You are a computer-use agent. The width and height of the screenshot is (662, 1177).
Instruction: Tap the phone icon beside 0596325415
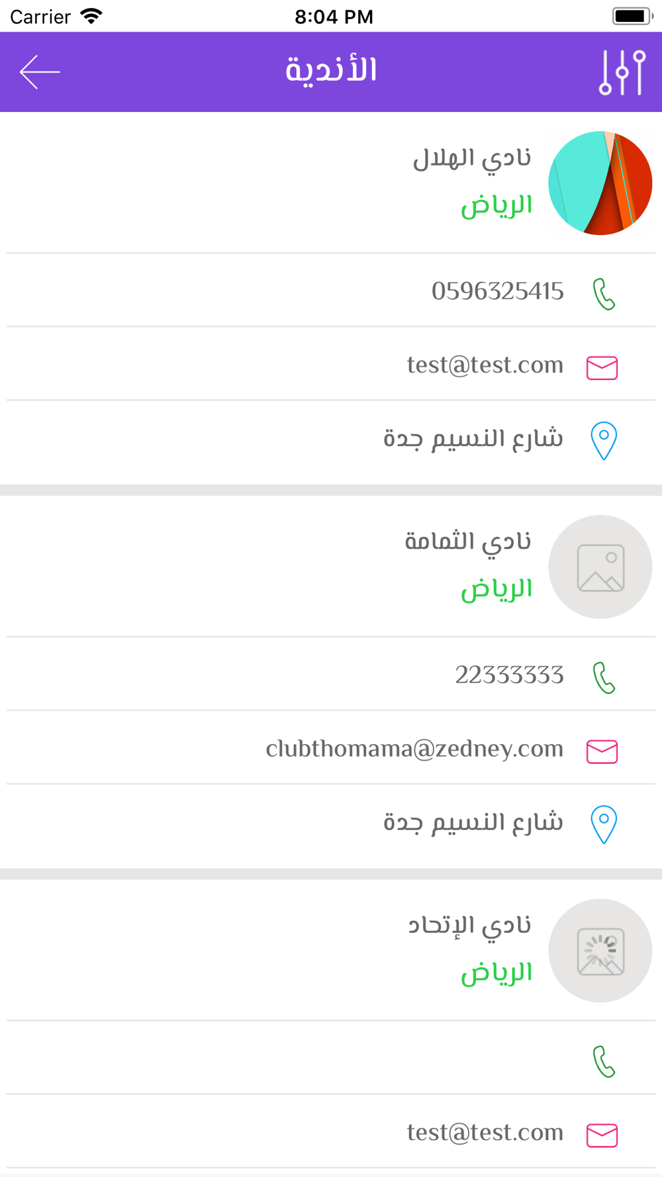pyautogui.click(x=603, y=294)
